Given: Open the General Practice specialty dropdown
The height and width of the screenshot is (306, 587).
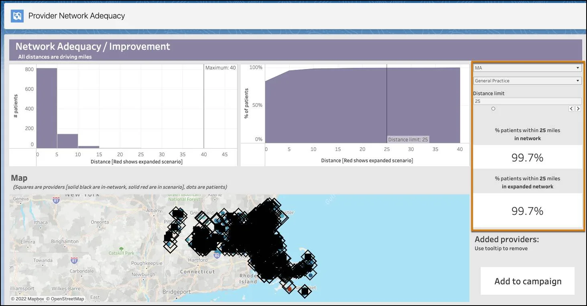Looking at the screenshot, I should [527, 81].
